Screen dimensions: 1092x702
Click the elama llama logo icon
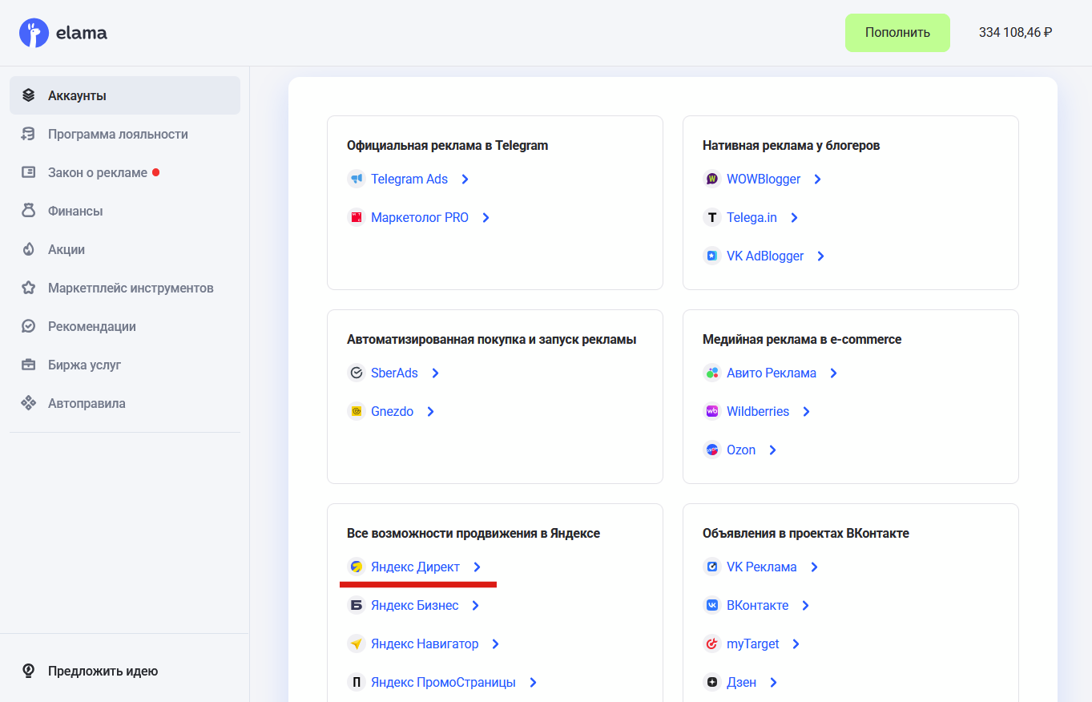point(34,33)
